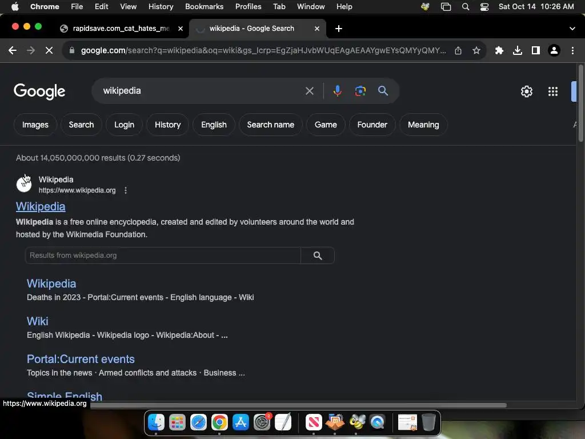The width and height of the screenshot is (585, 439).
Task: Clear the Google search box text
Action: click(x=309, y=91)
